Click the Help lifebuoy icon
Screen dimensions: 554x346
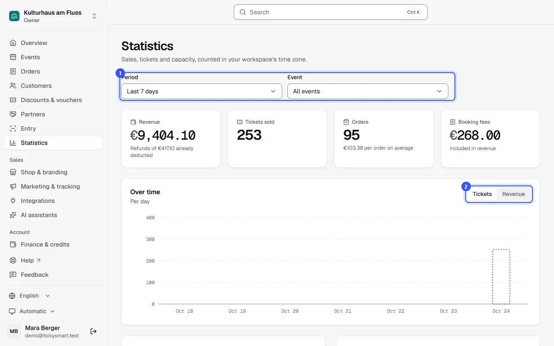[13, 260]
